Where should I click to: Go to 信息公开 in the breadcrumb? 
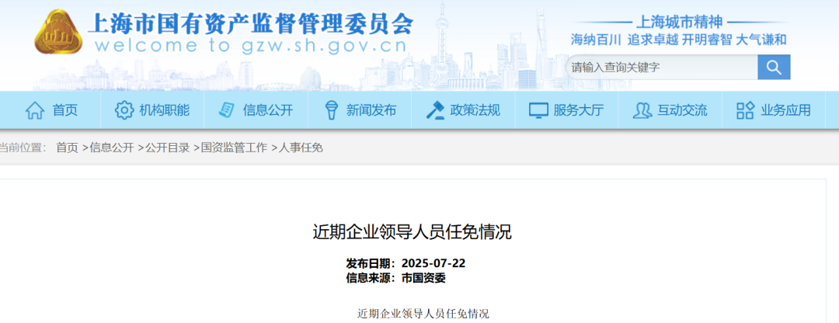click(x=112, y=148)
